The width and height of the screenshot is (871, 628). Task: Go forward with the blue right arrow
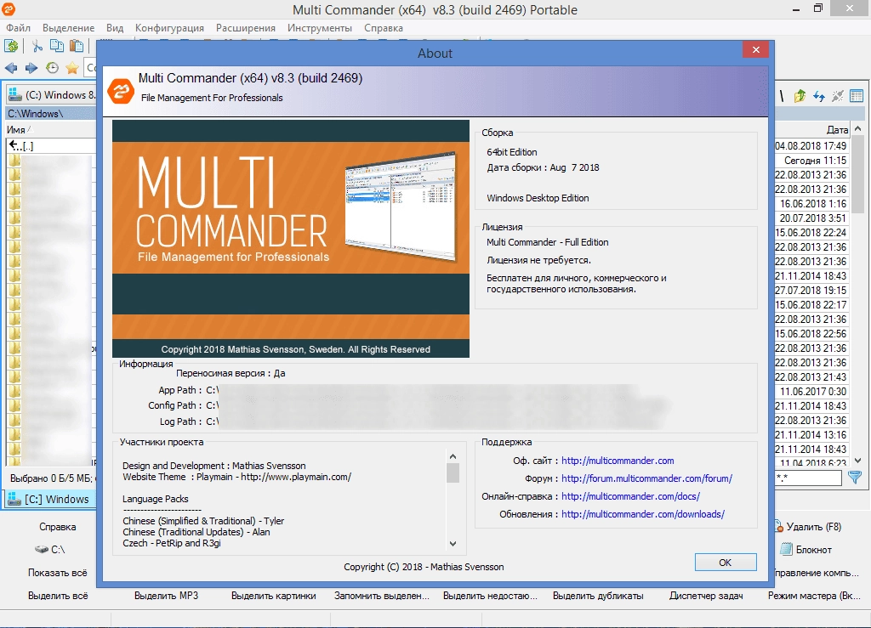pyautogui.click(x=31, y=68)
